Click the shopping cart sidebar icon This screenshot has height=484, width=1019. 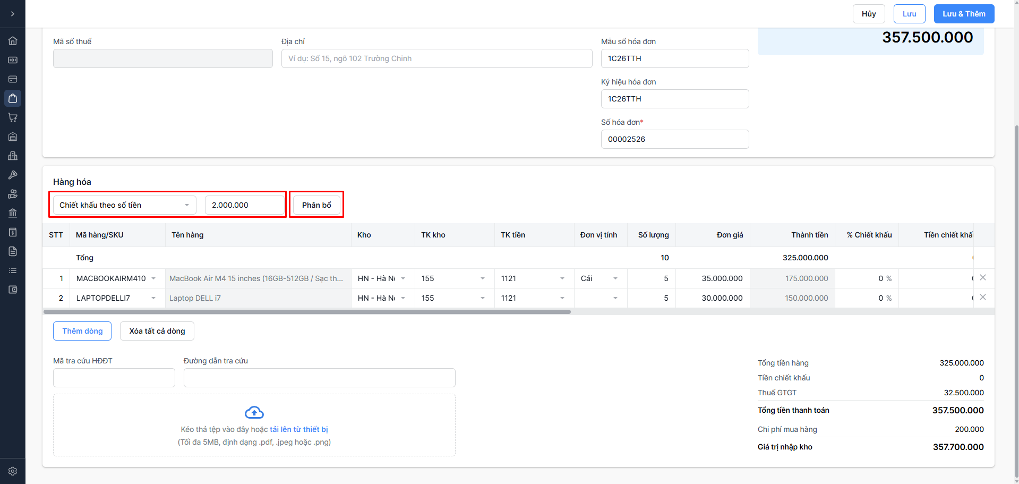(x=13, y=117)
